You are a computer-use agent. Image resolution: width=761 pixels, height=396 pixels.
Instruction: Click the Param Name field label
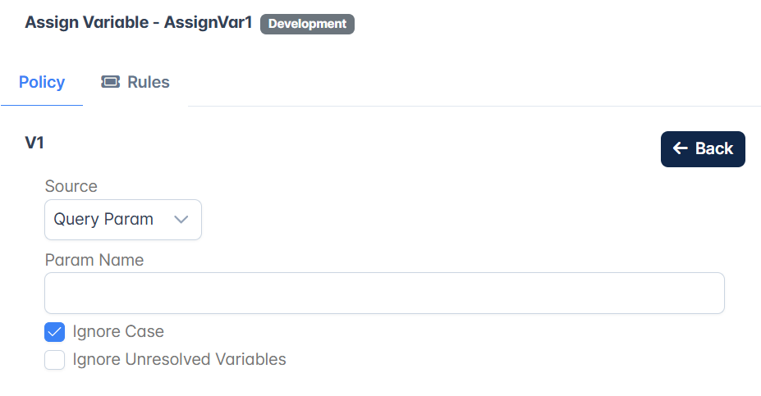(x=94, y=260)
